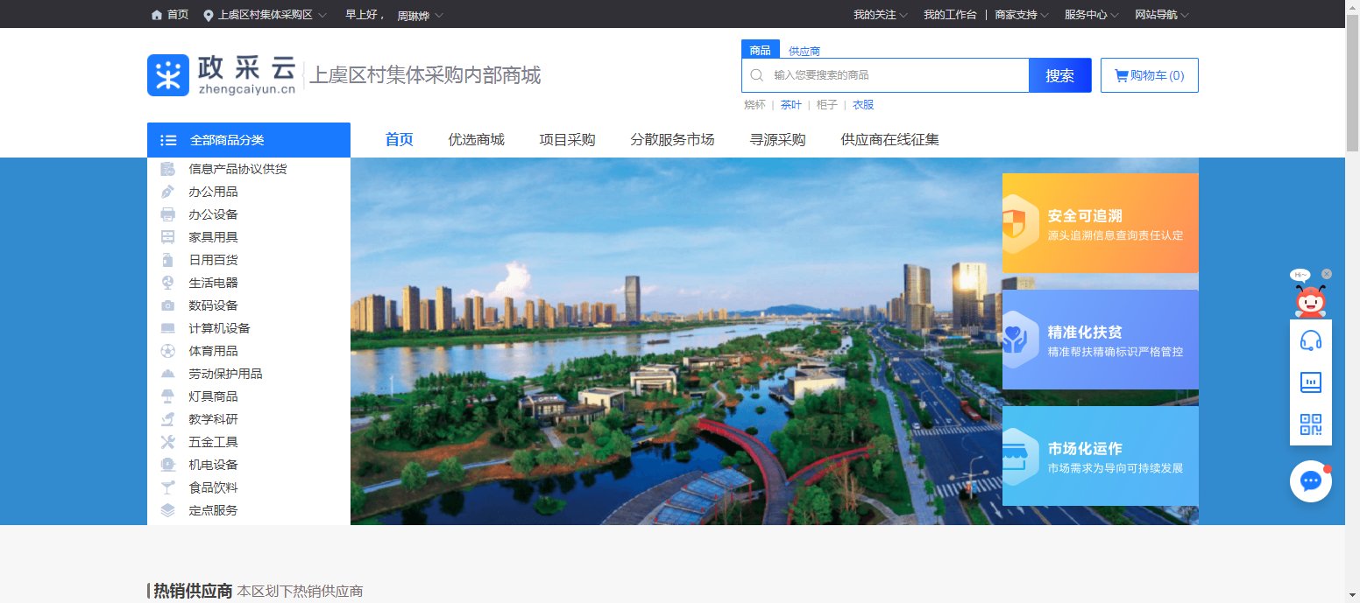This screenshot has height=603, width=1360.
Task: Open customer service headset icon
Action: coord(1311,340)
